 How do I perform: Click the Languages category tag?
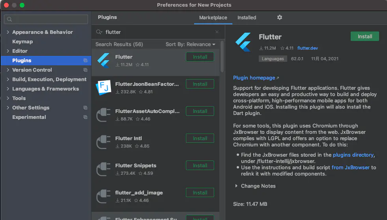273,59
